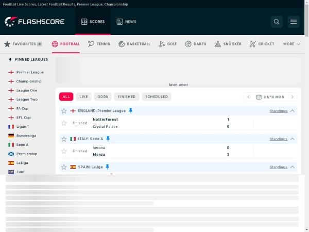Click the Verona team name
This screenshot has height=232, width=309.
[99, 148]
